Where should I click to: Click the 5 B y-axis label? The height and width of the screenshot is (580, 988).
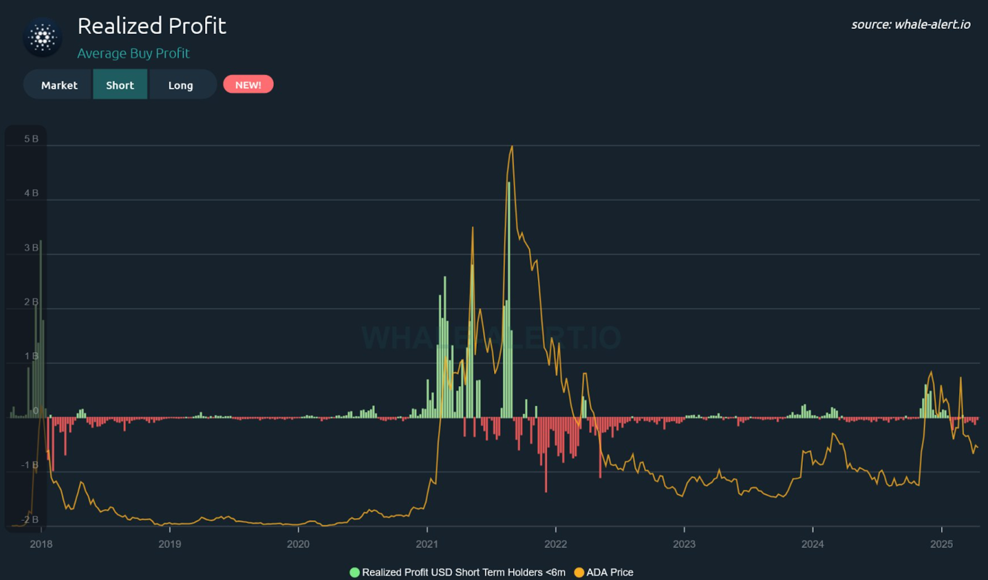(x=31, y=139)
